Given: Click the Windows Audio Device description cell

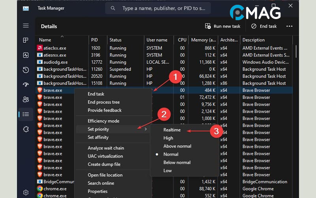Looking at the screenshot, I should tap(265, 62).
